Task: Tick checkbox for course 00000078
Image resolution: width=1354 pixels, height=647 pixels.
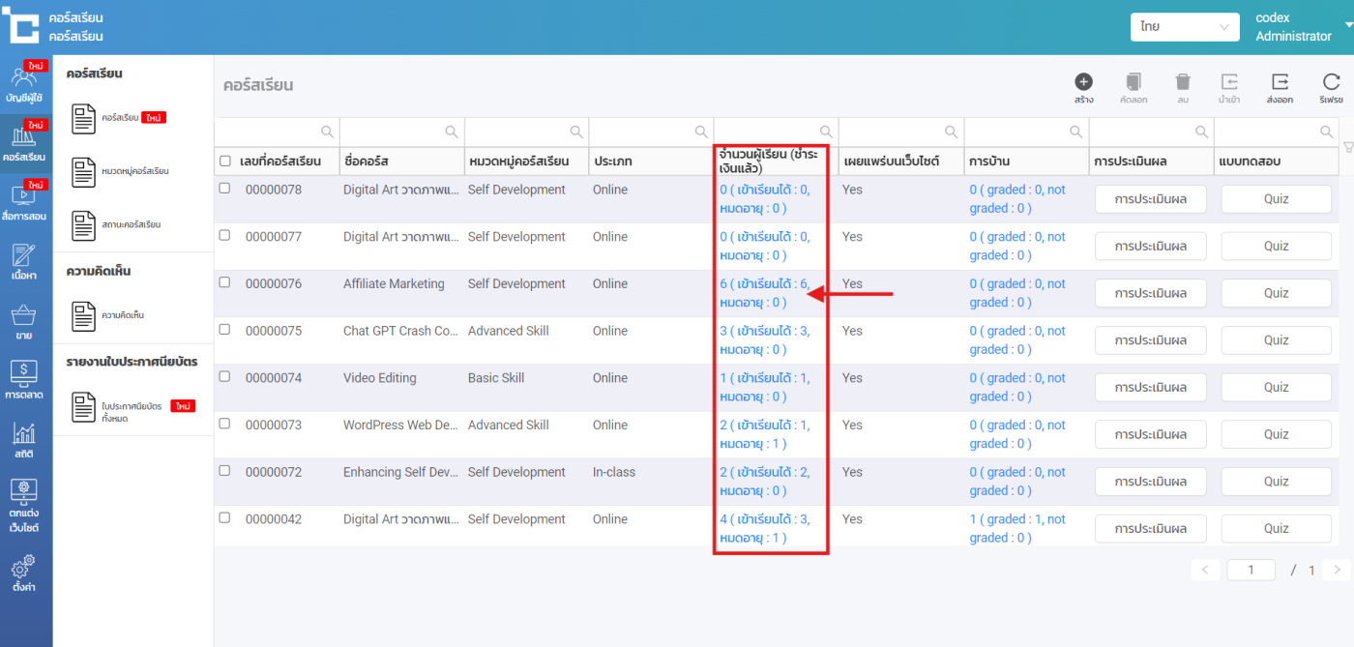Action: coord(225,189)
